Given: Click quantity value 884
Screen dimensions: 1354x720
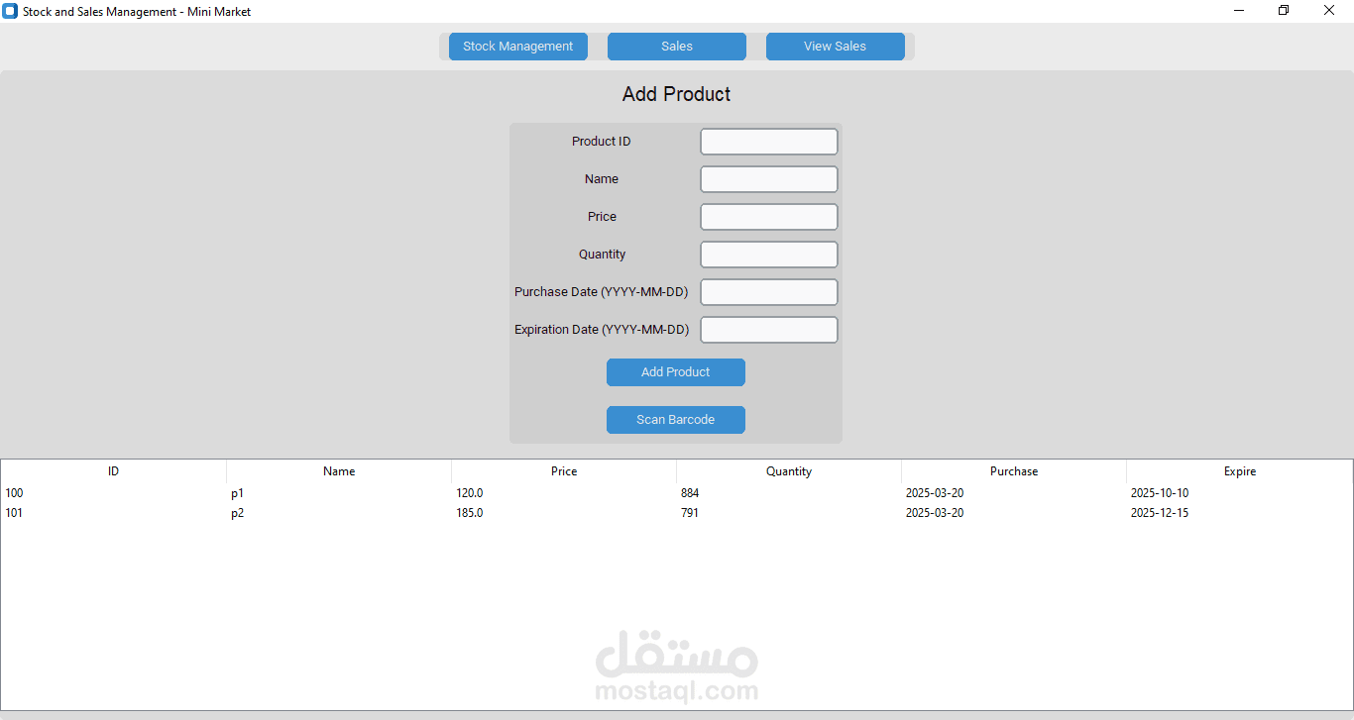Looking at the screenshot, I should point(690,493).
